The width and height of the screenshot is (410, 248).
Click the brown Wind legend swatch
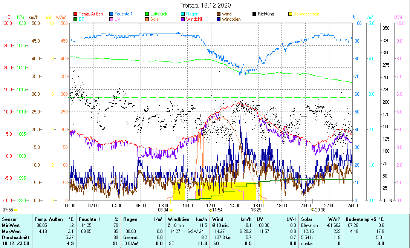[x=219, y=14]
